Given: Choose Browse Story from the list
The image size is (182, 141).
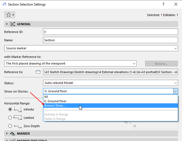Looking at the screenshot, I should pos(55,106).
